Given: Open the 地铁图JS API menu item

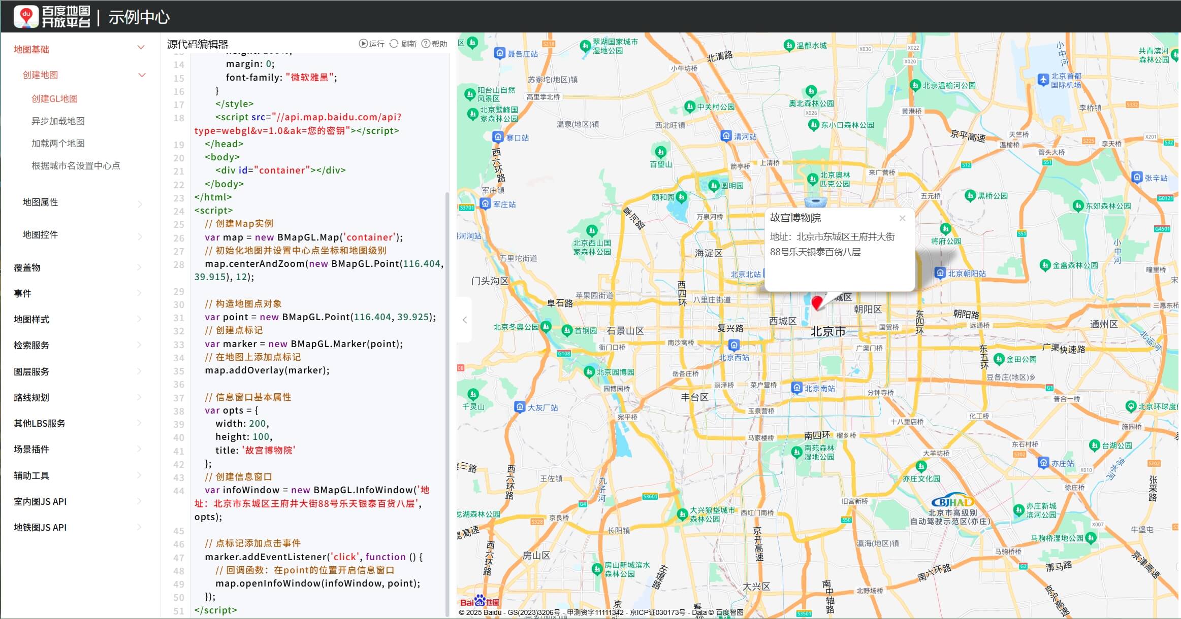Looking at the screenshot, I should (40, 528).
